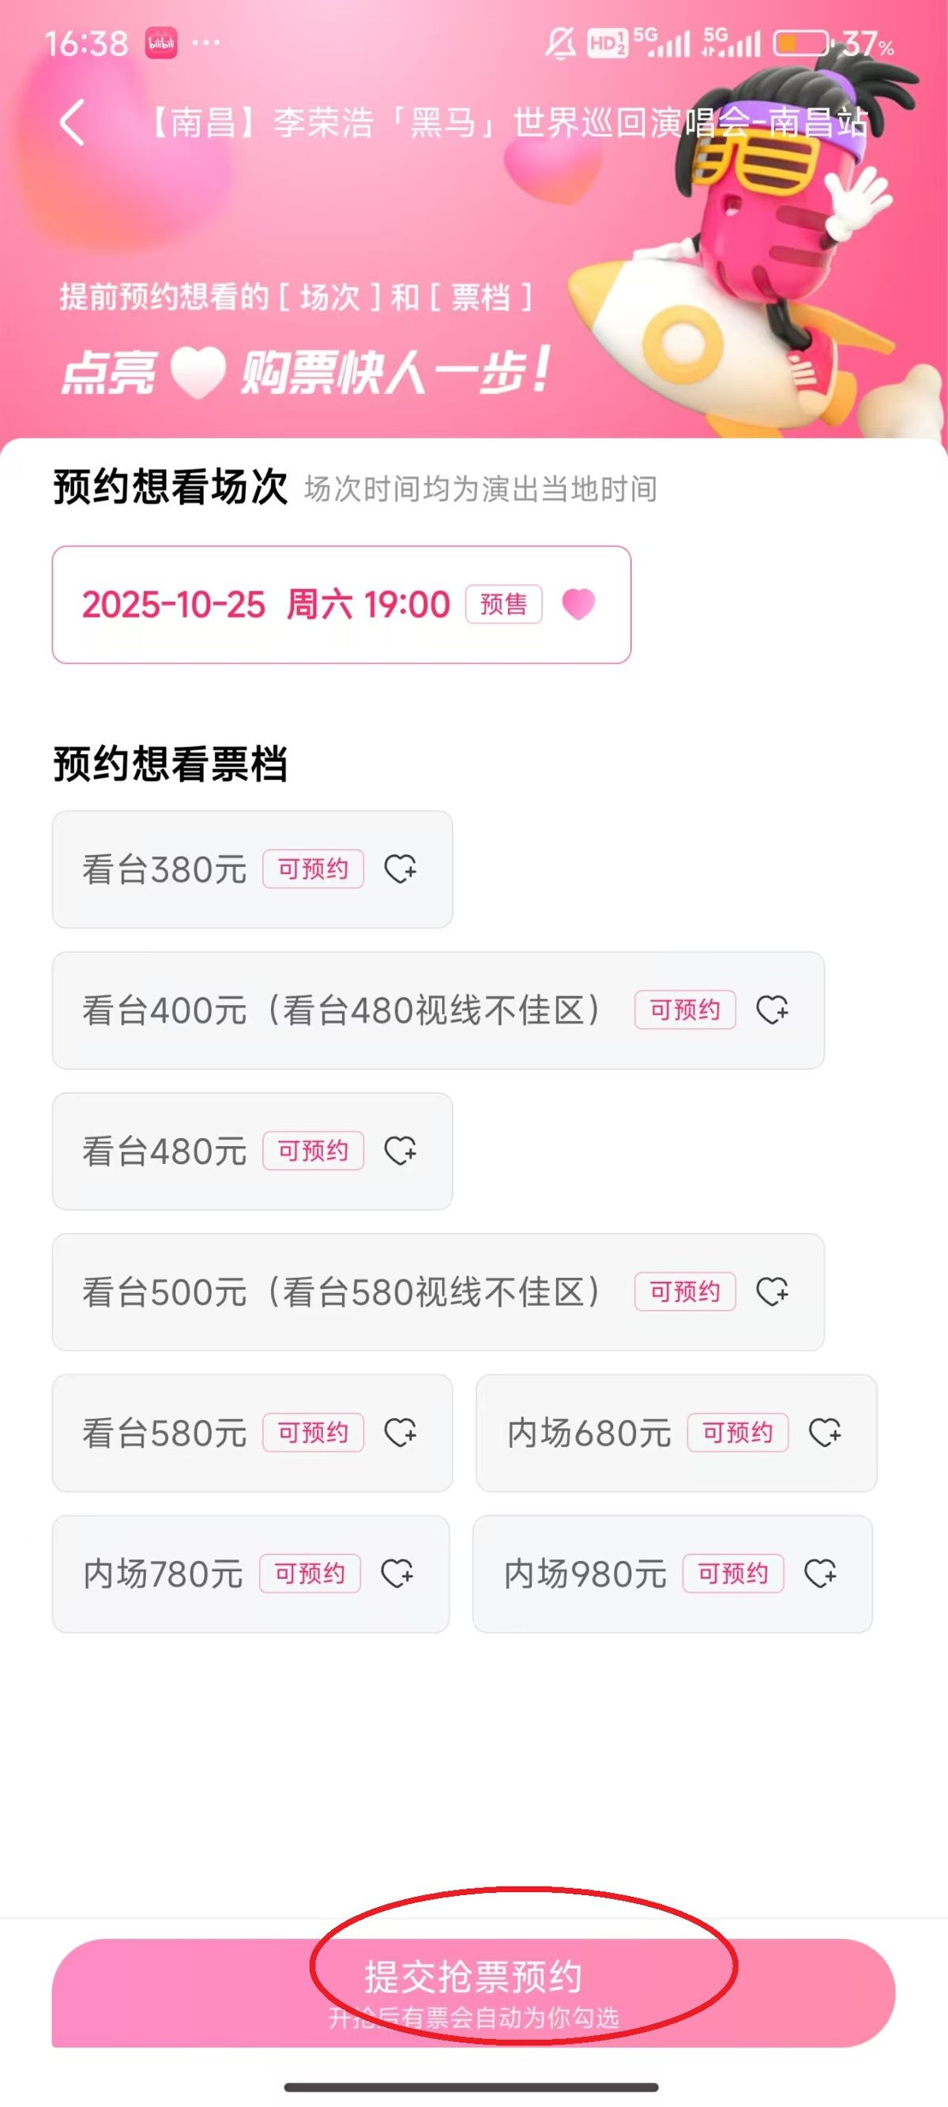Tap the heart icon for 看台580元
948x2107 pixels.
pyautogui.click(x=401, y=1432)
